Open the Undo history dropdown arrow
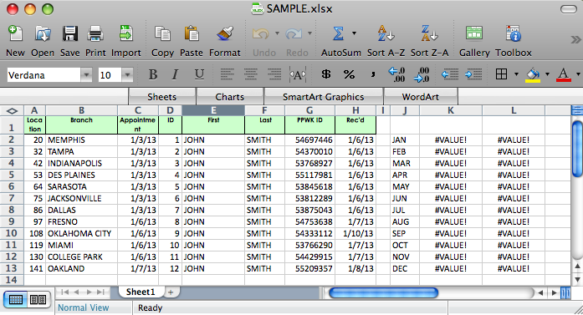 tap(277, 33)
